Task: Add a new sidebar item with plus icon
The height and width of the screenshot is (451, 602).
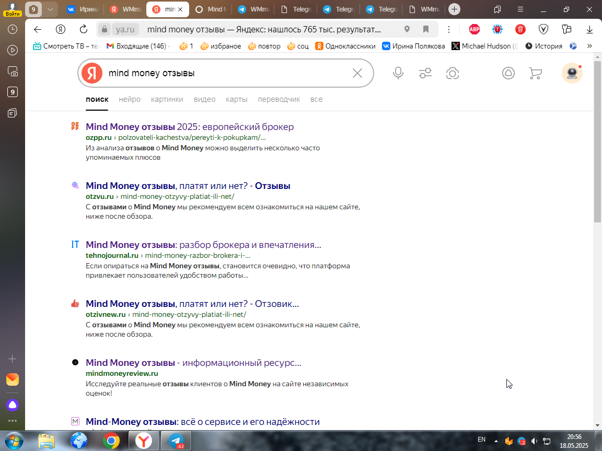Action: point(13,359)
